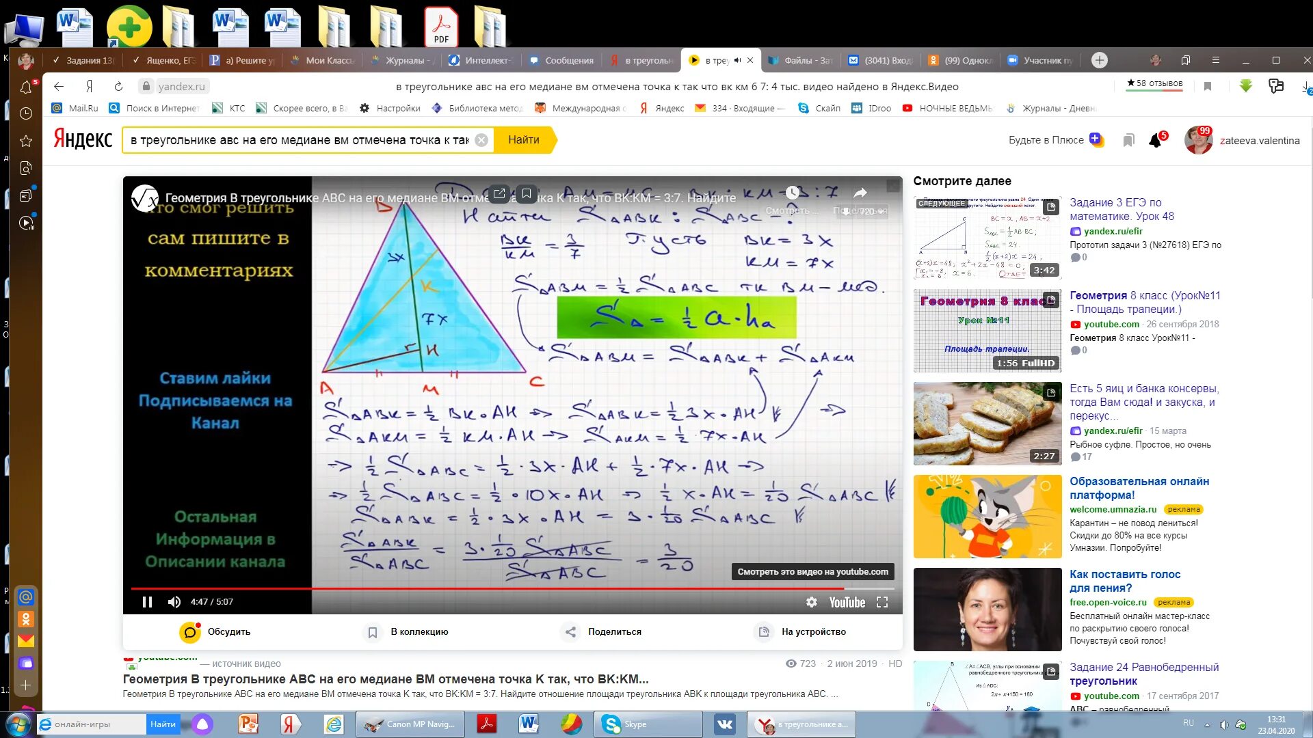Switch to '(99) Одноклассники' tab

pos(961,60)
